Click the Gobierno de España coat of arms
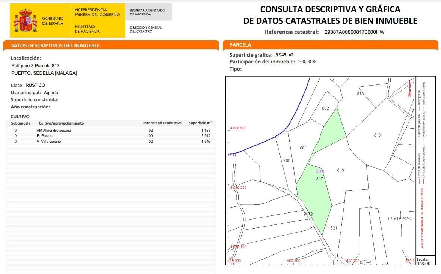The image size is (441, 274). (x=24, y=20)
